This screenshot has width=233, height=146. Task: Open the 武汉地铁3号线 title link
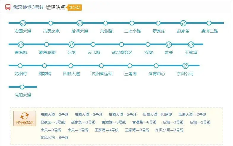pos(28,7)
